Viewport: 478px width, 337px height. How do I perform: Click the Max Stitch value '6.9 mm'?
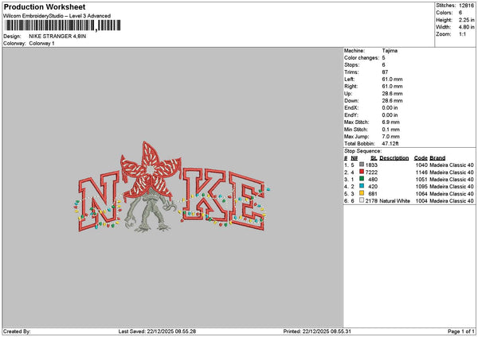[390, 122]
